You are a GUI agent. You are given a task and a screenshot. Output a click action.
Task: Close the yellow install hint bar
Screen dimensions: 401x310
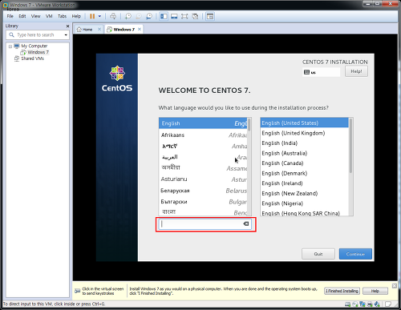click(x=395, y=286)
